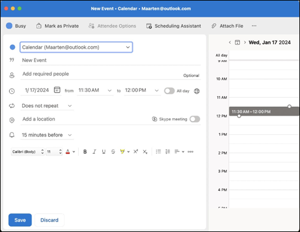This screenshot has height=232, width=300.
Task: Toggle strikethrough formatting
Action: click(x=113, y=151)
